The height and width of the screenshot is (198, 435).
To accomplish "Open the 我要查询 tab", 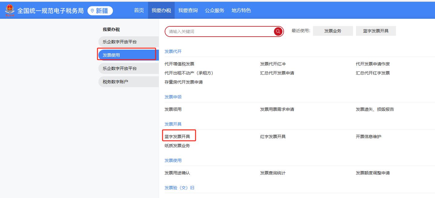I will [188, 10].
